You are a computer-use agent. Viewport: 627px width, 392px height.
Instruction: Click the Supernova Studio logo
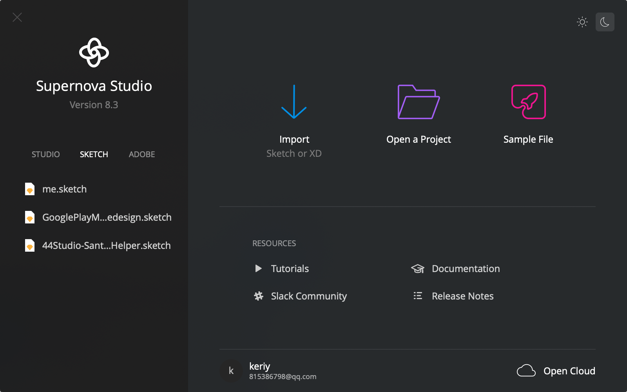[x=94, y=53]
